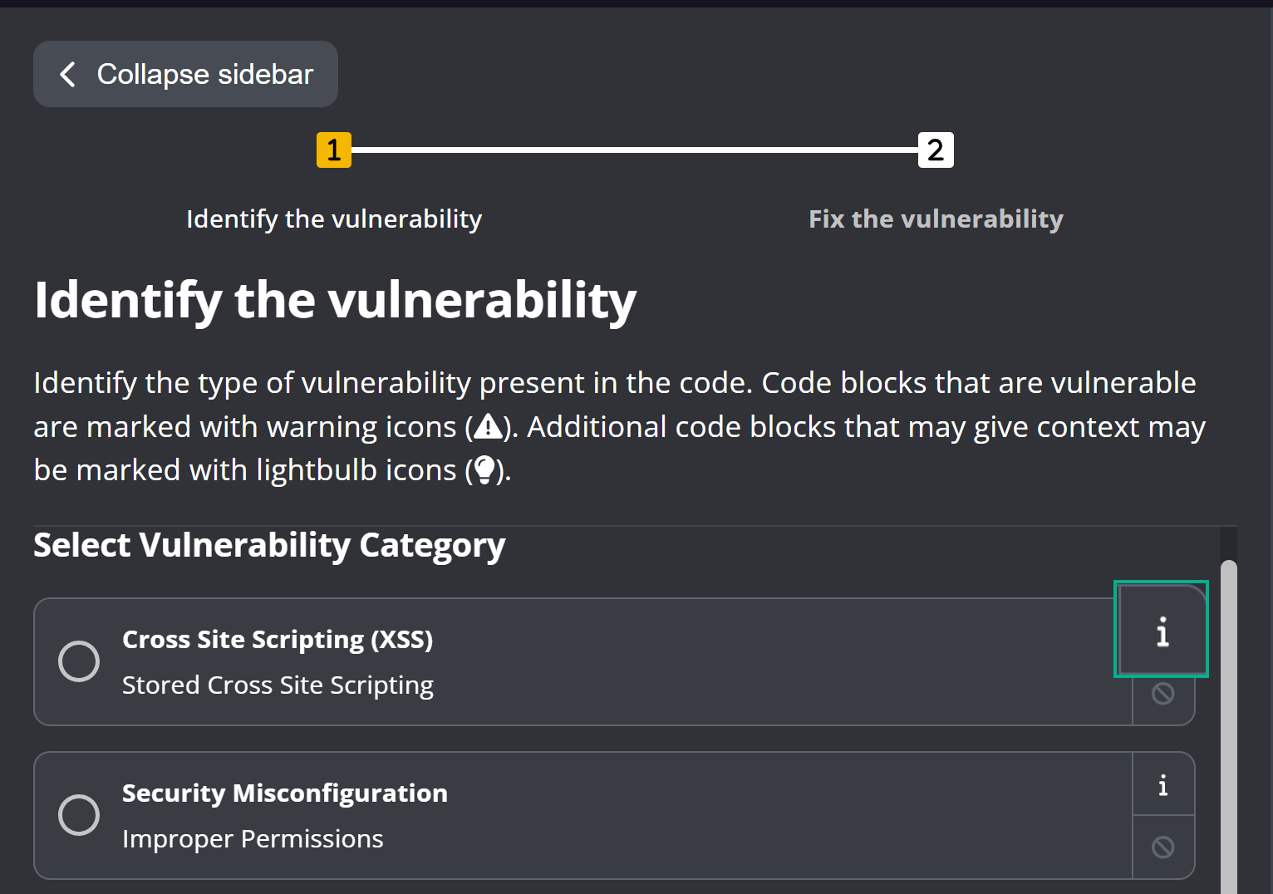Click the lightbulb icon in the description
This screenshot has width=1273, height=894.
pyautogui.click(x=485, y=470)
